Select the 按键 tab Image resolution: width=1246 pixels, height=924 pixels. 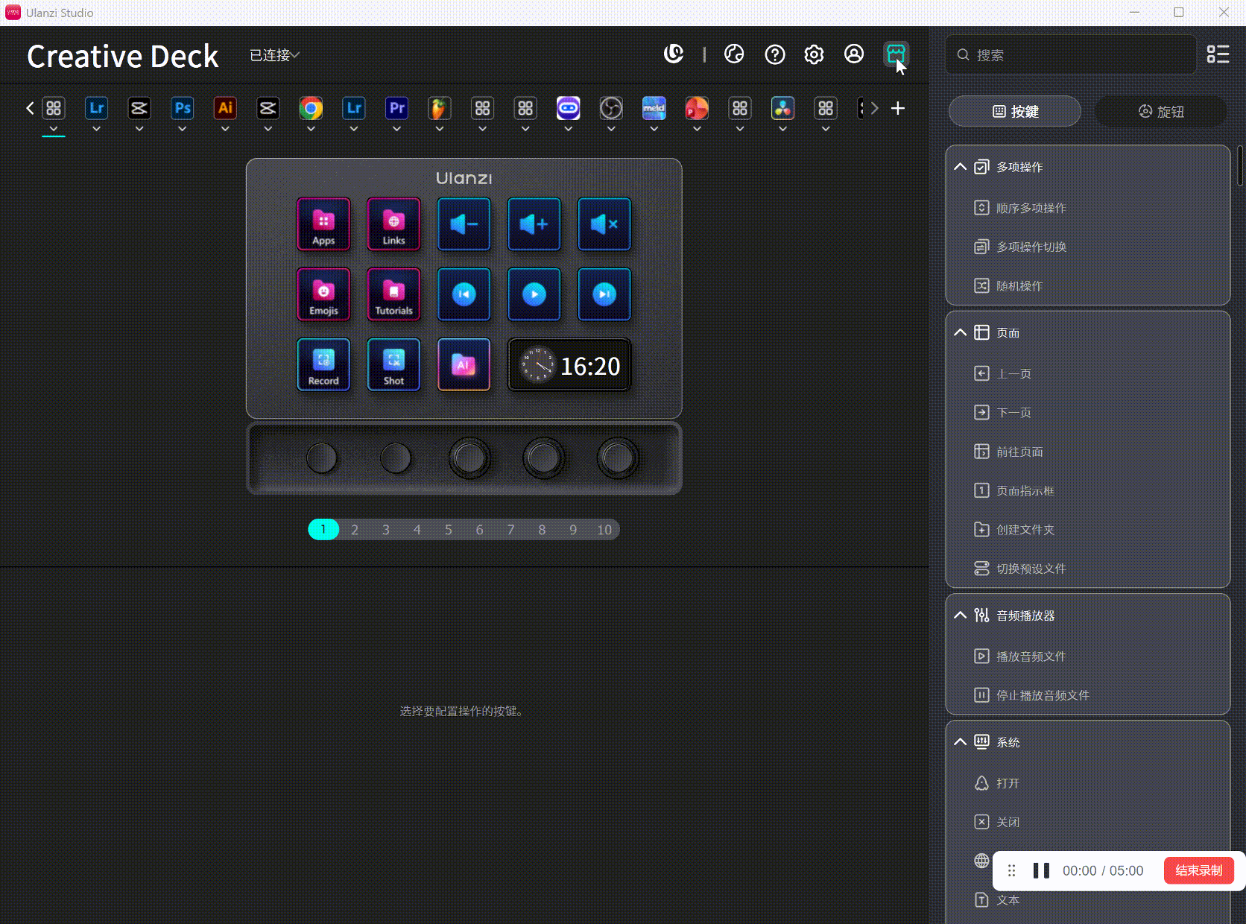click(x=1014, y=111)
